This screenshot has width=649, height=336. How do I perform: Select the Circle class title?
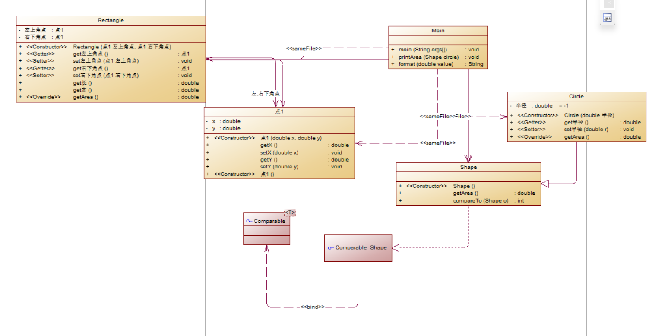point(576,96)
